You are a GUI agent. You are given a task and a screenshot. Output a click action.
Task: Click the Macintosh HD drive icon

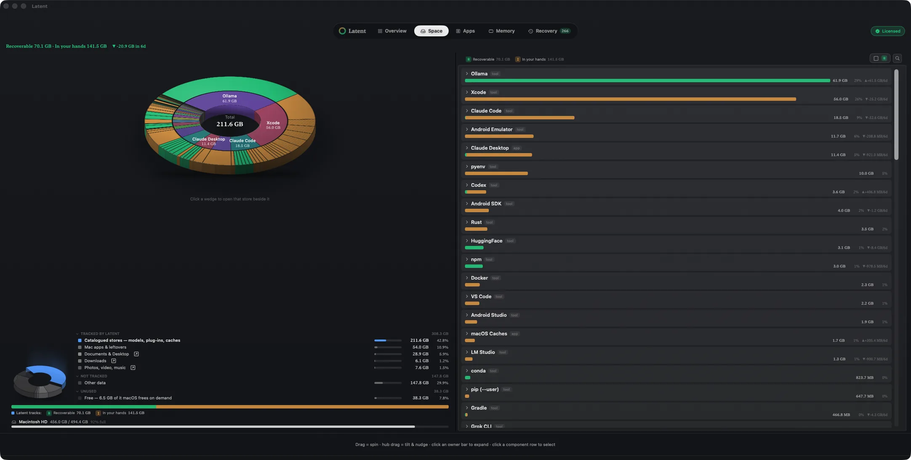click(x=14, y=422)
